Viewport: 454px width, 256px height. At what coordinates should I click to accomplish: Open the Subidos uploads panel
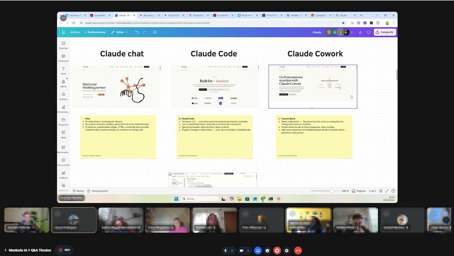[x=63, y=96]
